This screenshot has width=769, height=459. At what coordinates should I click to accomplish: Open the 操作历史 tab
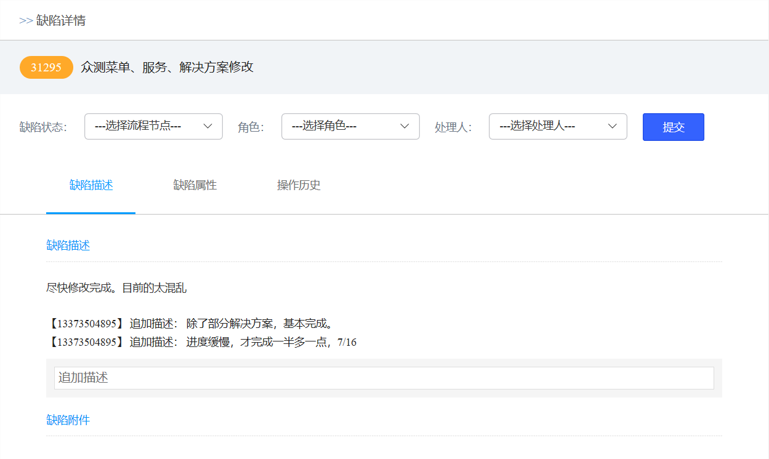[299, 185]
